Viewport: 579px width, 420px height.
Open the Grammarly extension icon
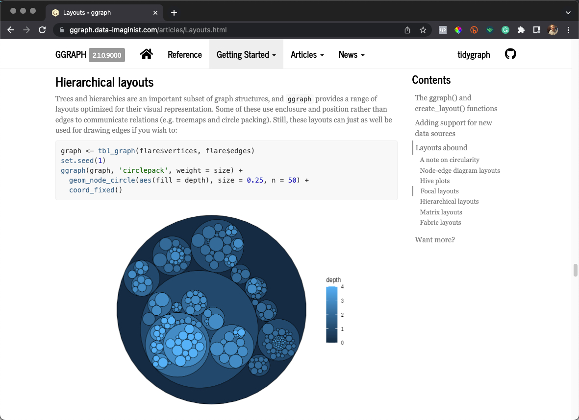(505, 30)
